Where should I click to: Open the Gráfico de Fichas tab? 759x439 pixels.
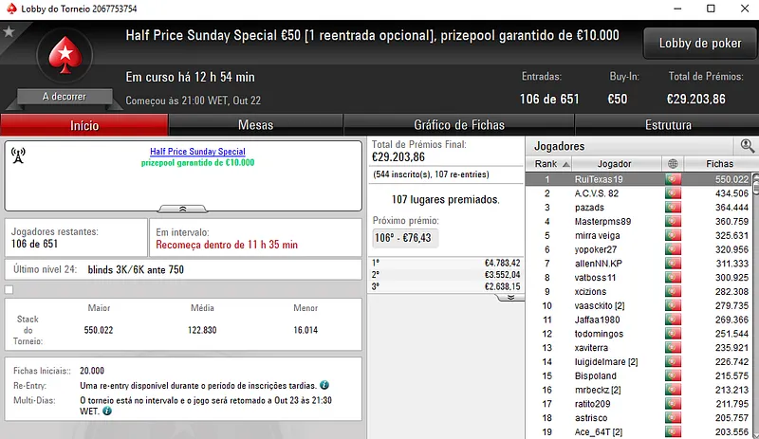point(459,124)
